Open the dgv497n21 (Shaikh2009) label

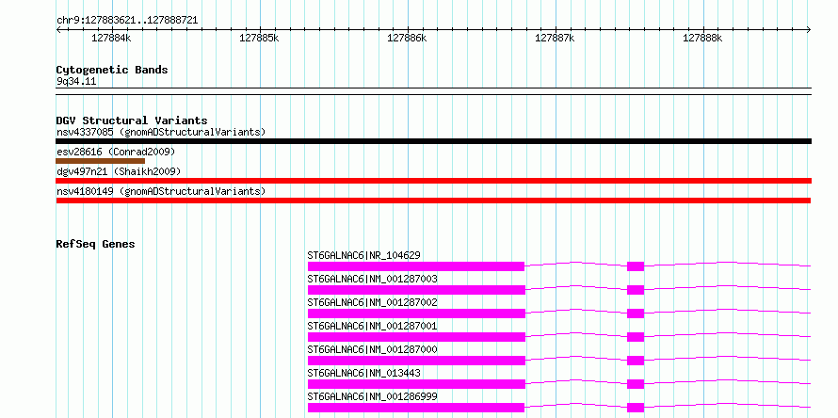(119, 171)
